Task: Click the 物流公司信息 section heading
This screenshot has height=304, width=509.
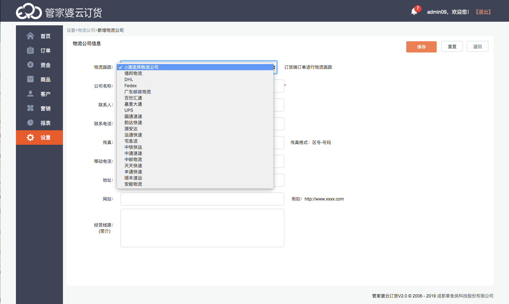Action: point(87,44)
